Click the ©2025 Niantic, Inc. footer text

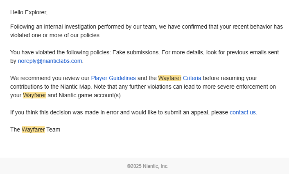pos(147,166)
